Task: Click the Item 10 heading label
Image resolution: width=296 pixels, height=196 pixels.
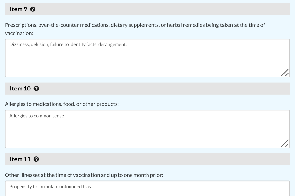Action: coord(20,89)
